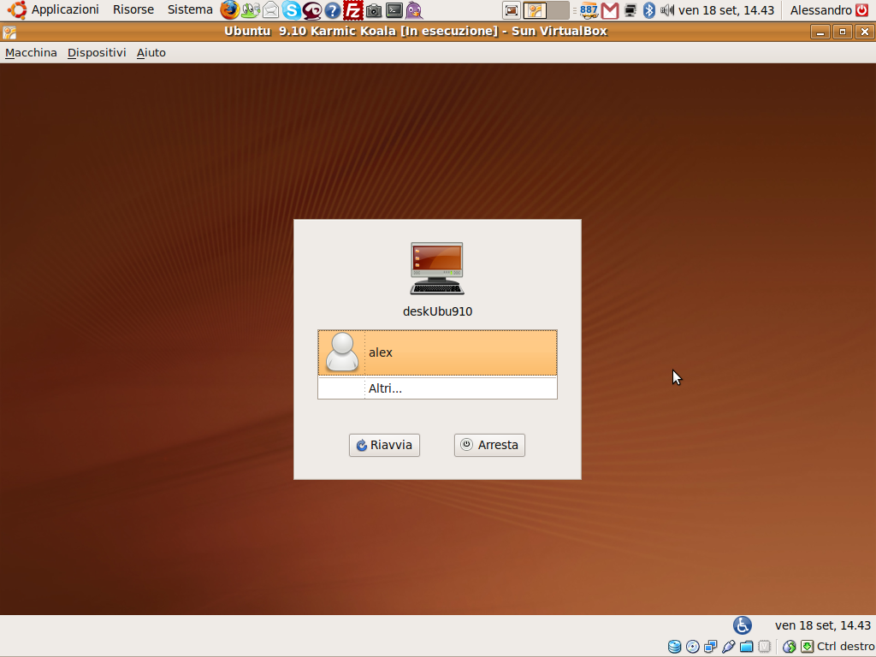Expand the Altri... user entry
The width and height of the screenshot is (876, 657).
pyautogui.click(x=437, y=388)
